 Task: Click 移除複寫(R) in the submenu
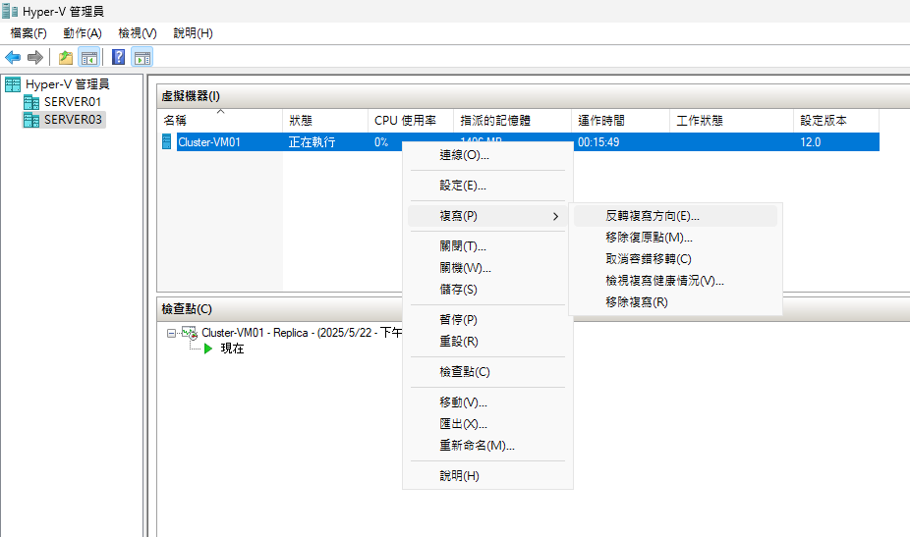coord(636,302)
